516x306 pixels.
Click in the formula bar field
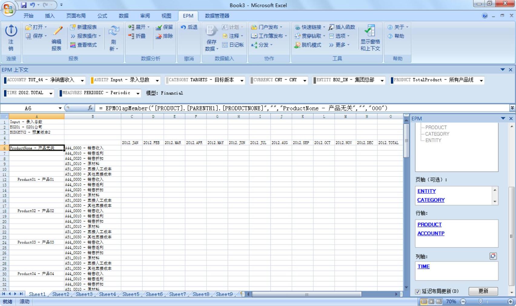click(302, 108)
